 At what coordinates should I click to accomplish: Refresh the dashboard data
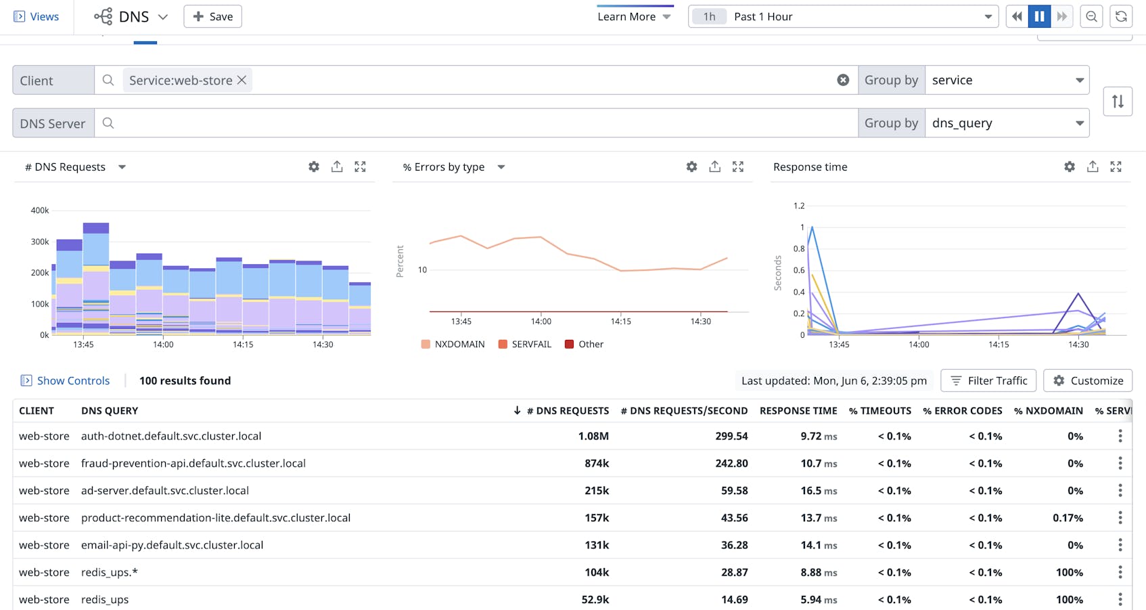[x=1121, y=16]
